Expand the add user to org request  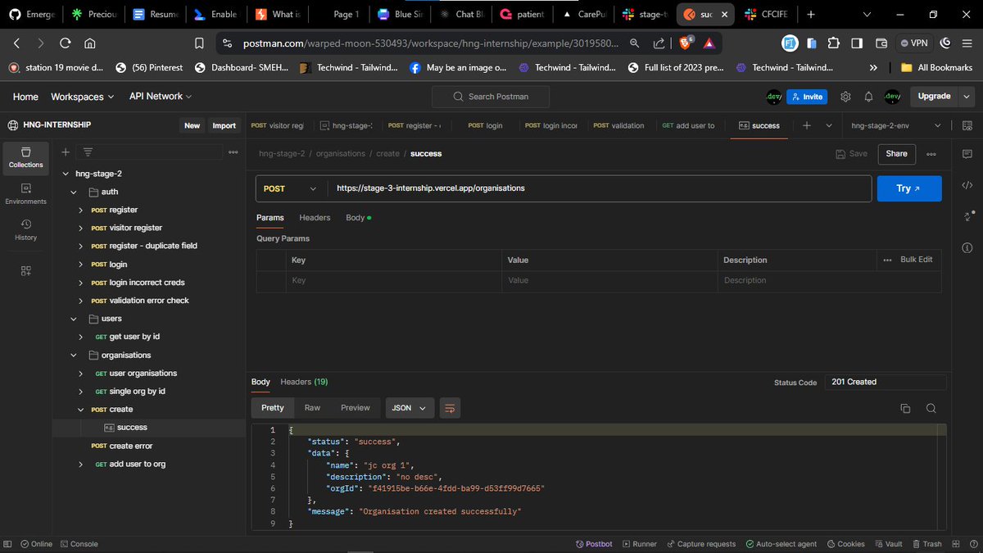(81, 465)
